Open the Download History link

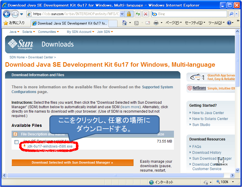207,153
